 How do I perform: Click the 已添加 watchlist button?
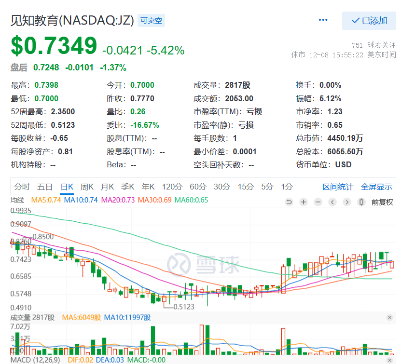click(369, 21)
